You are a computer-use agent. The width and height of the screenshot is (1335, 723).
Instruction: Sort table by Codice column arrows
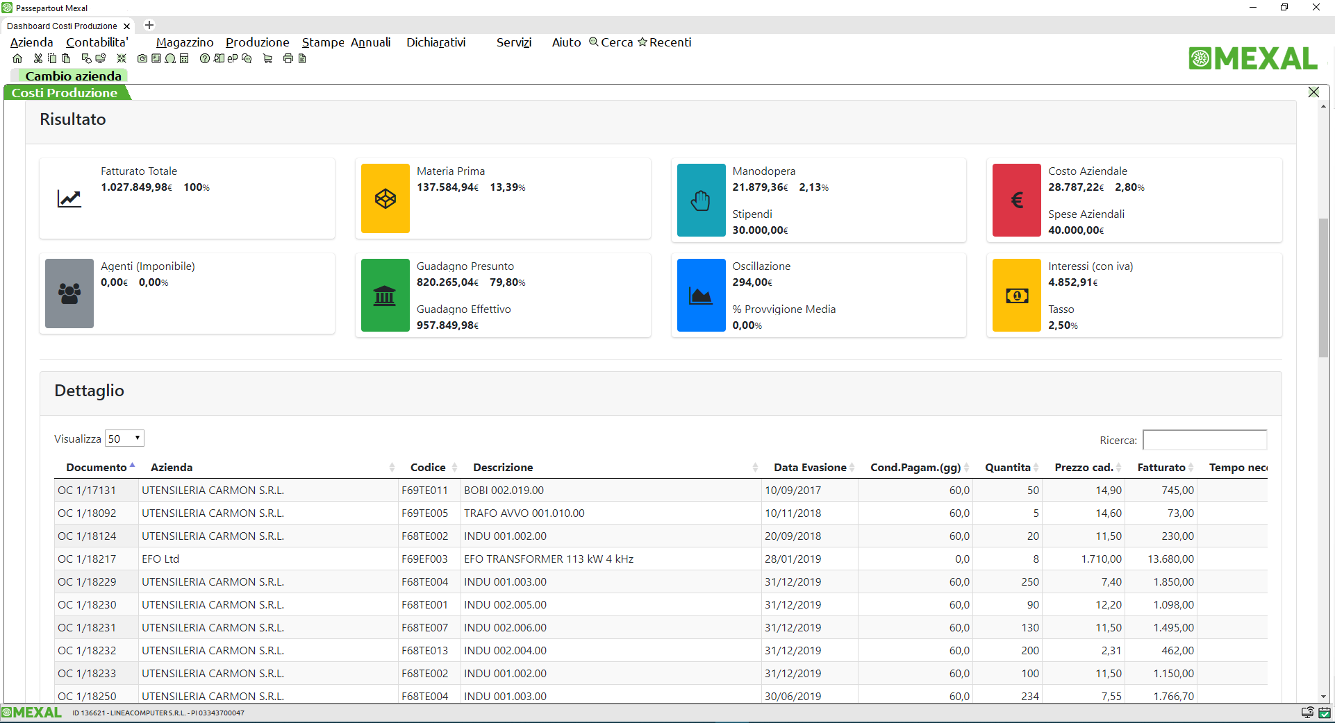[454, 468]
